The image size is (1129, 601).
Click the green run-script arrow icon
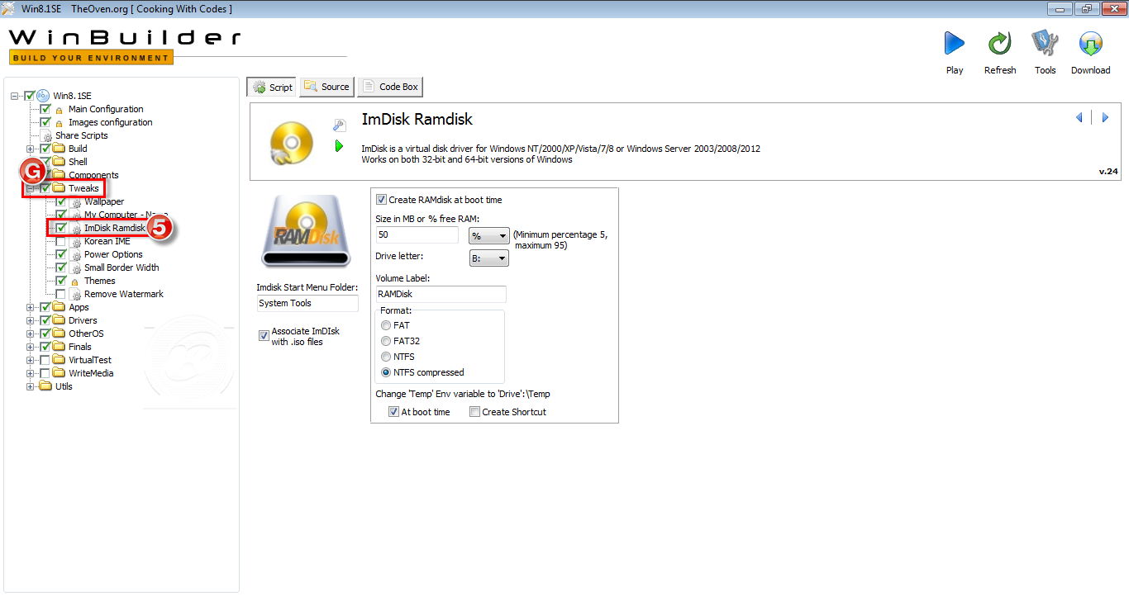(x=339, y=146)
